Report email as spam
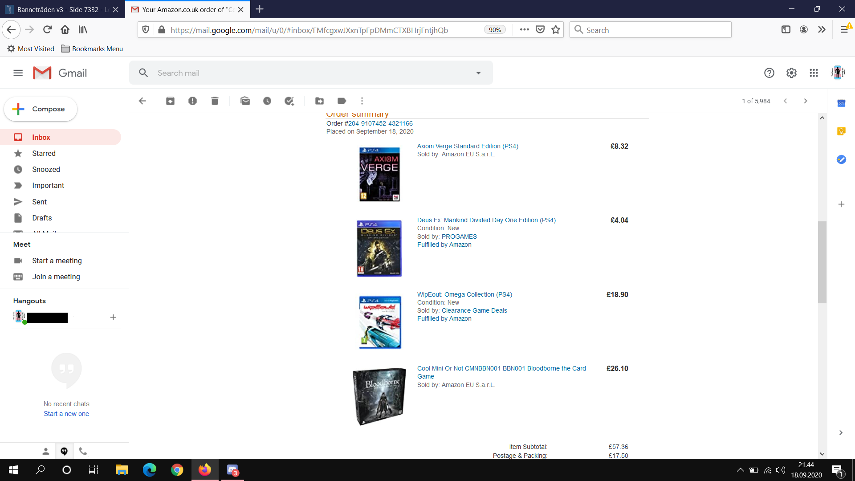Screen dimensions: 855x481 [192, 101]
